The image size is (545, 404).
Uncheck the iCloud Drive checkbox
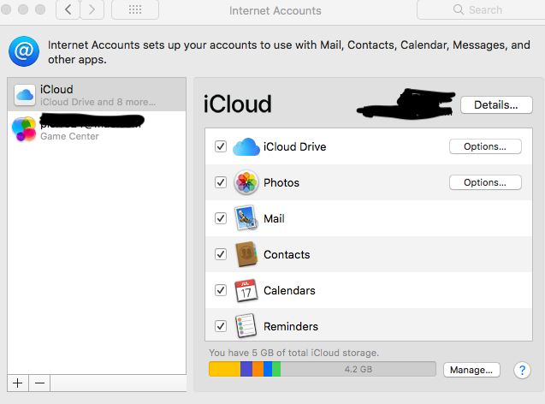(221, 146)
